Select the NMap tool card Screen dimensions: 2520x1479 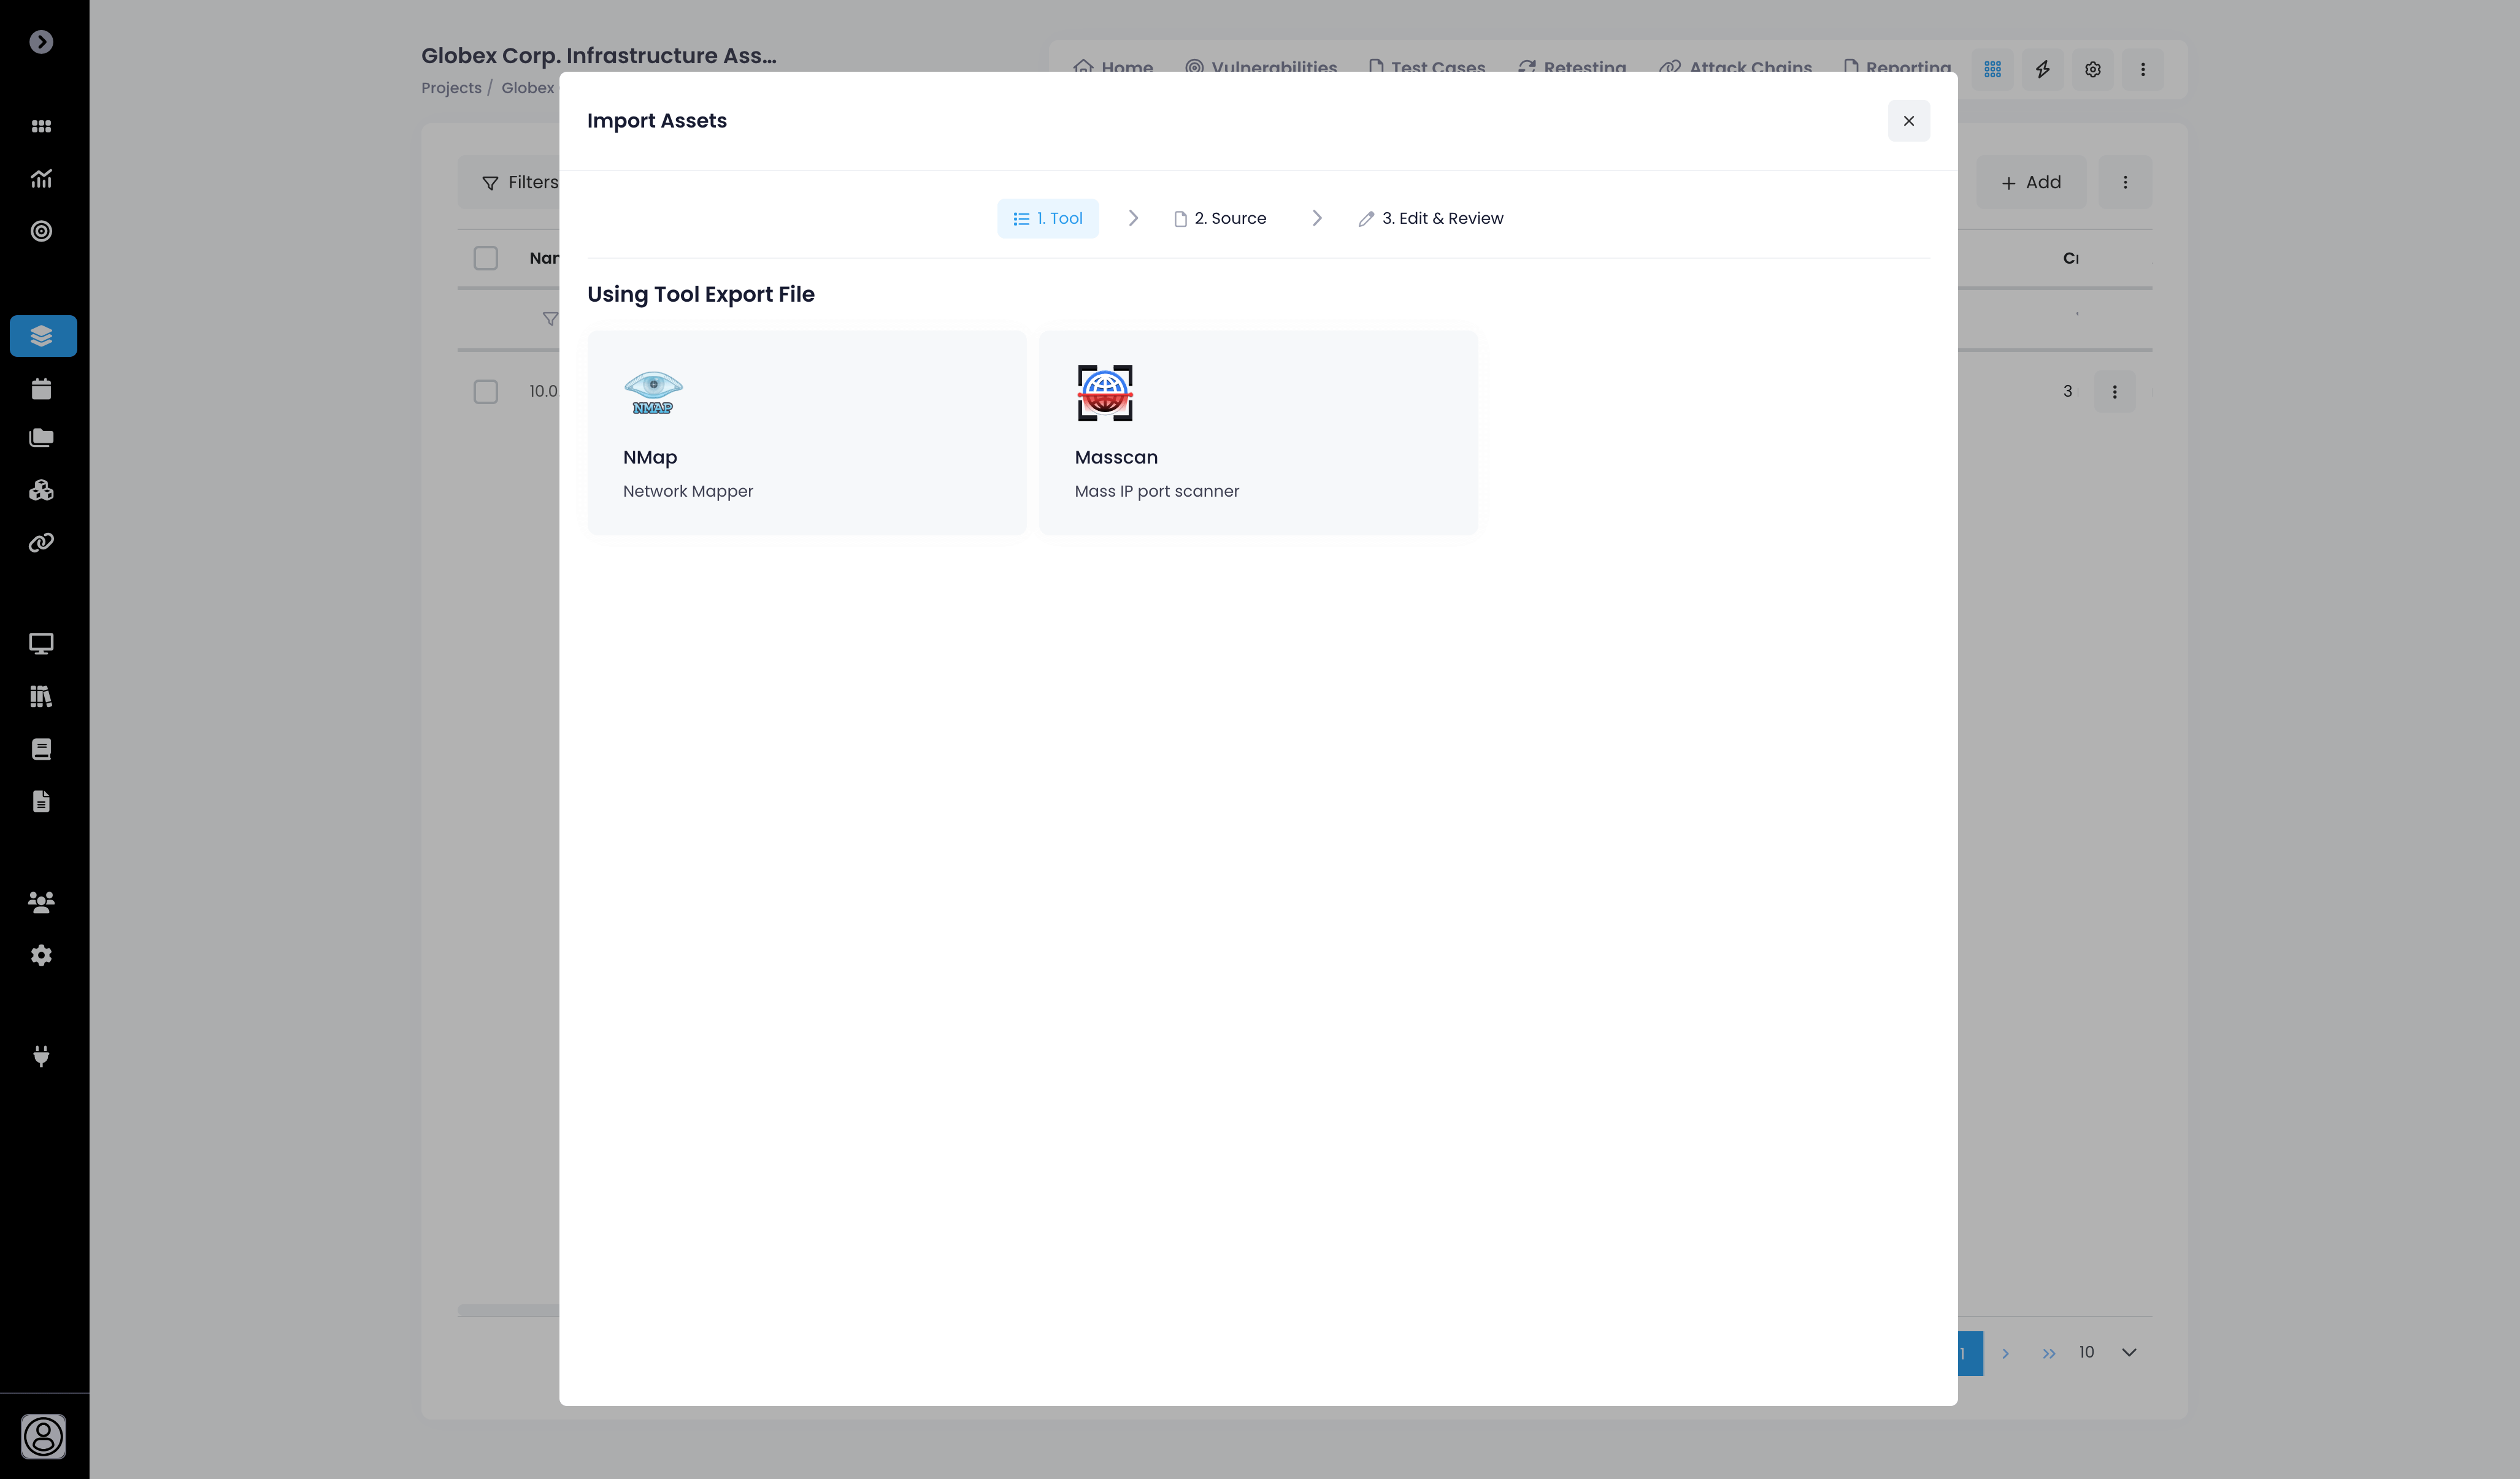click(x=806, y=432)
